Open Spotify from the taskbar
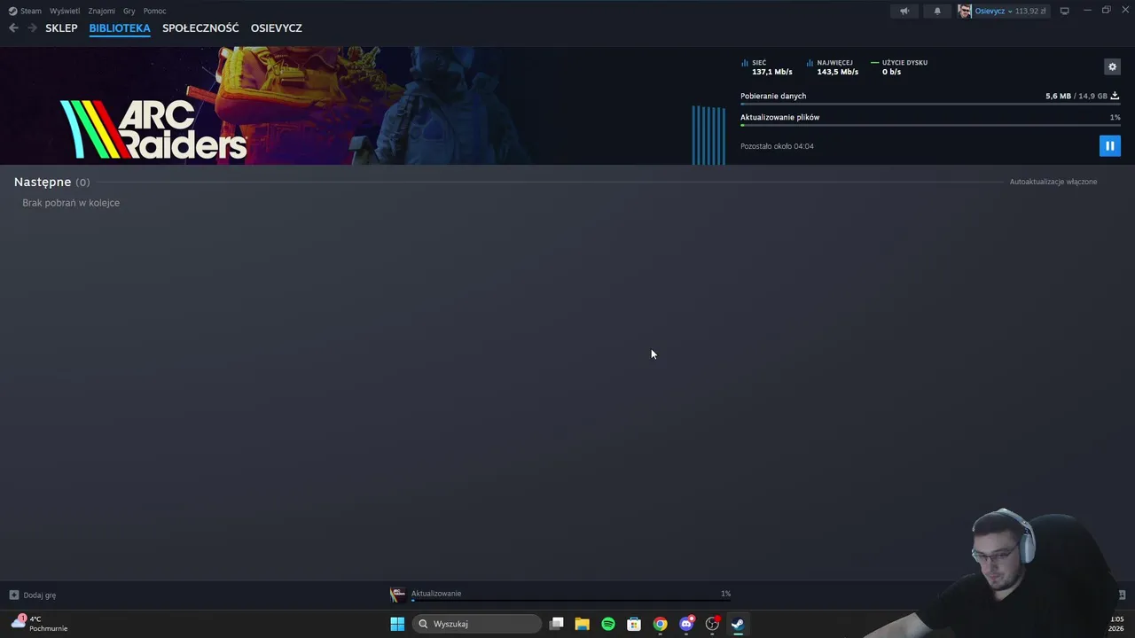 (x=608, y=624)
